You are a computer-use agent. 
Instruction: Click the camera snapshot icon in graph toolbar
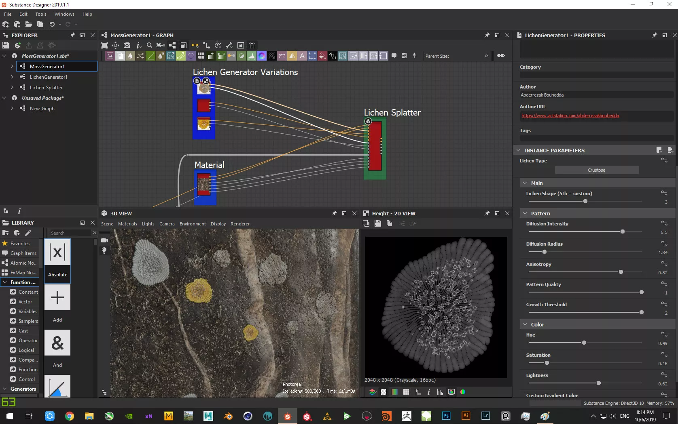click(x=127, y=45)
